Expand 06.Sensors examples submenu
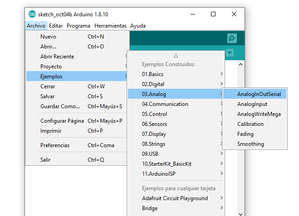 [175, 124]
